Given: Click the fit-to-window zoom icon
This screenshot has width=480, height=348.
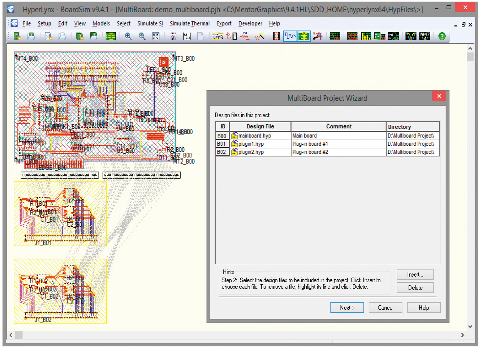Looking at the screenshot, I should click(155, 36).
